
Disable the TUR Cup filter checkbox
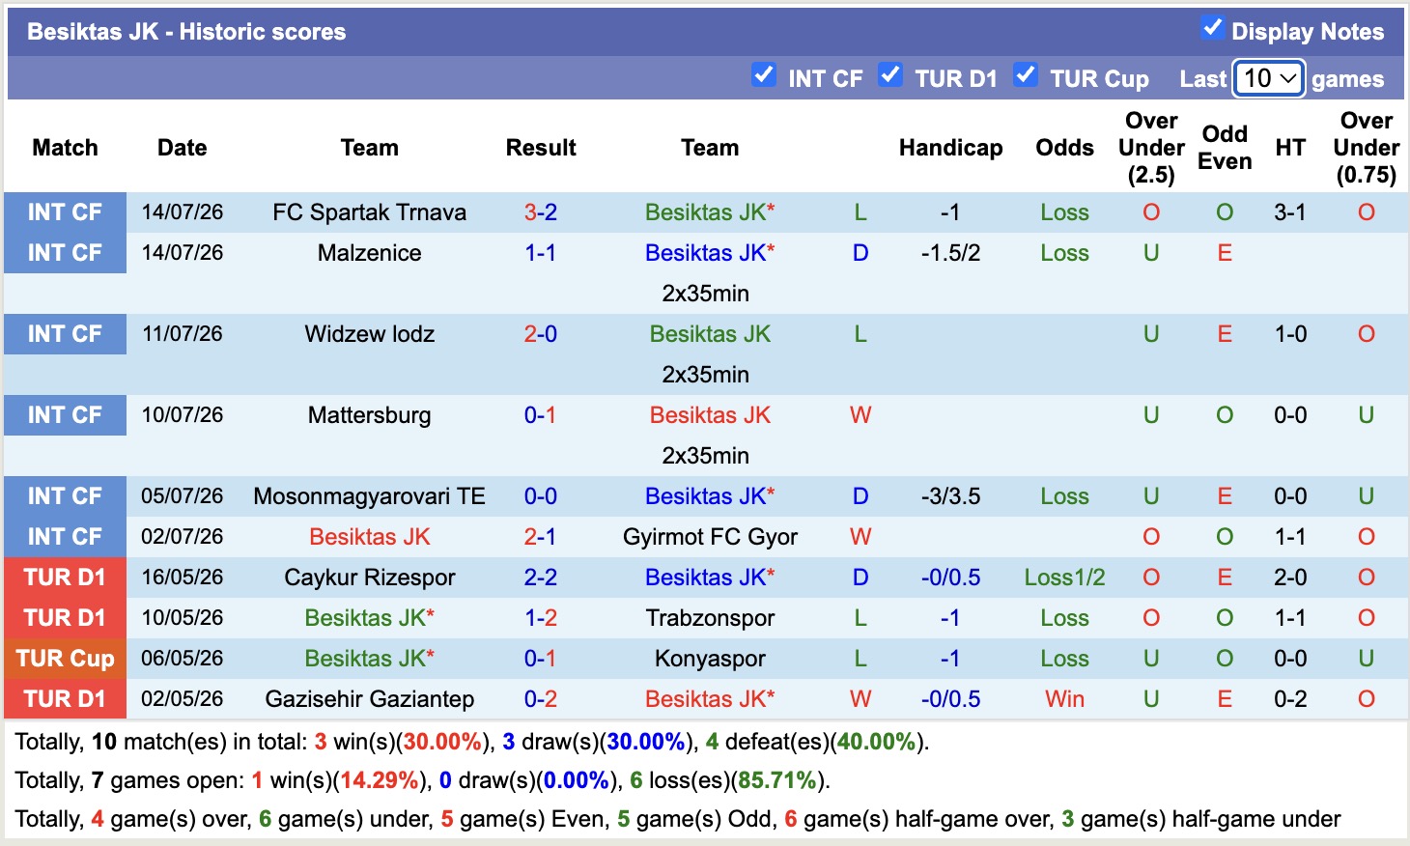(1025, 74)
